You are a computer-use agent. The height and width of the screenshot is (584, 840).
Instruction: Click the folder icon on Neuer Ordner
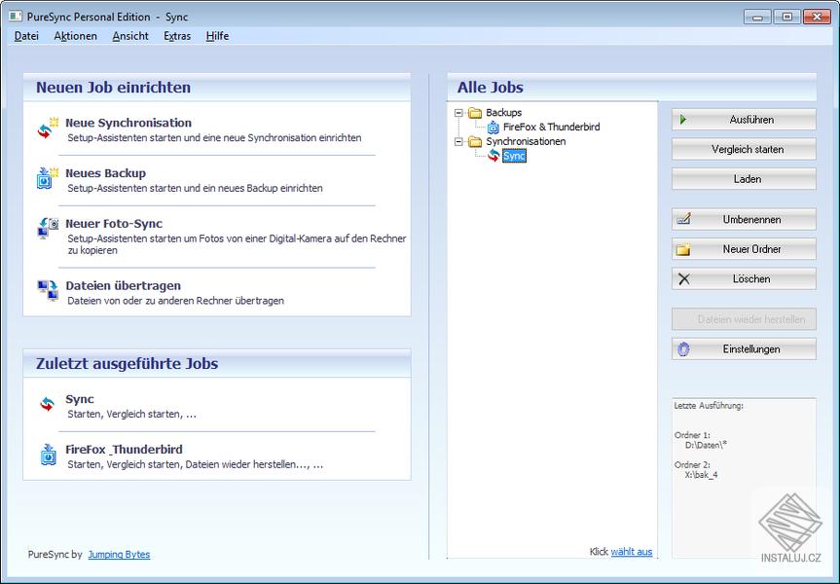683,249
